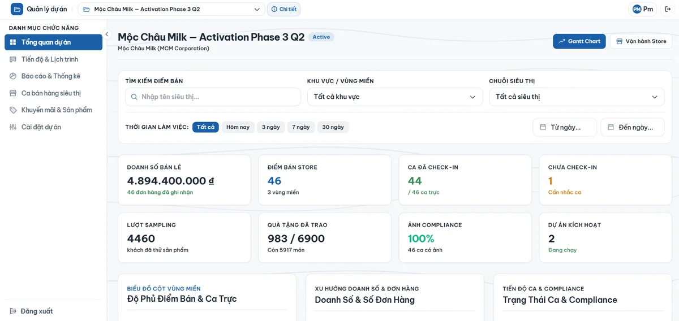Viewport: 679px width, 321px height.
Task: Click the Chưa check-in value 1
Action: coord(551,181)
